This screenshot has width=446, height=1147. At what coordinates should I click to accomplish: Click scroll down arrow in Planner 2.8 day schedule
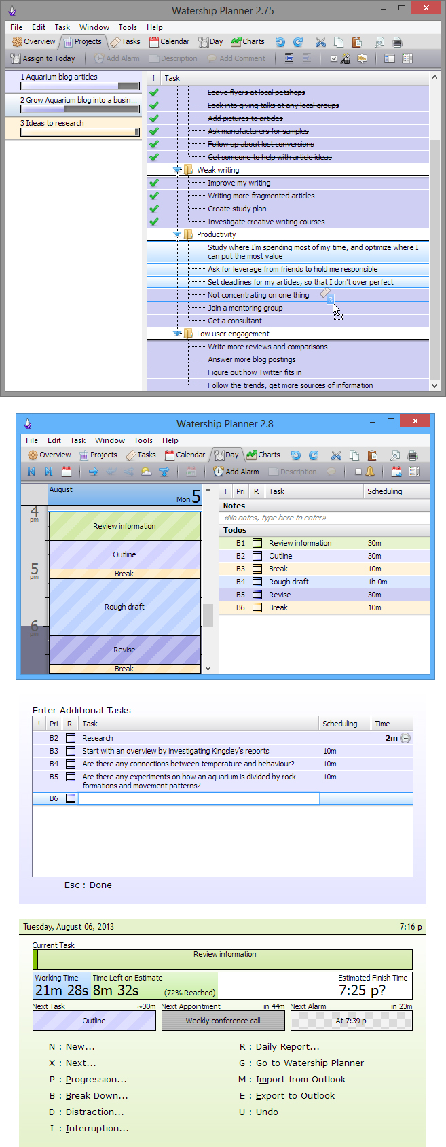click(x=208, y=669)
